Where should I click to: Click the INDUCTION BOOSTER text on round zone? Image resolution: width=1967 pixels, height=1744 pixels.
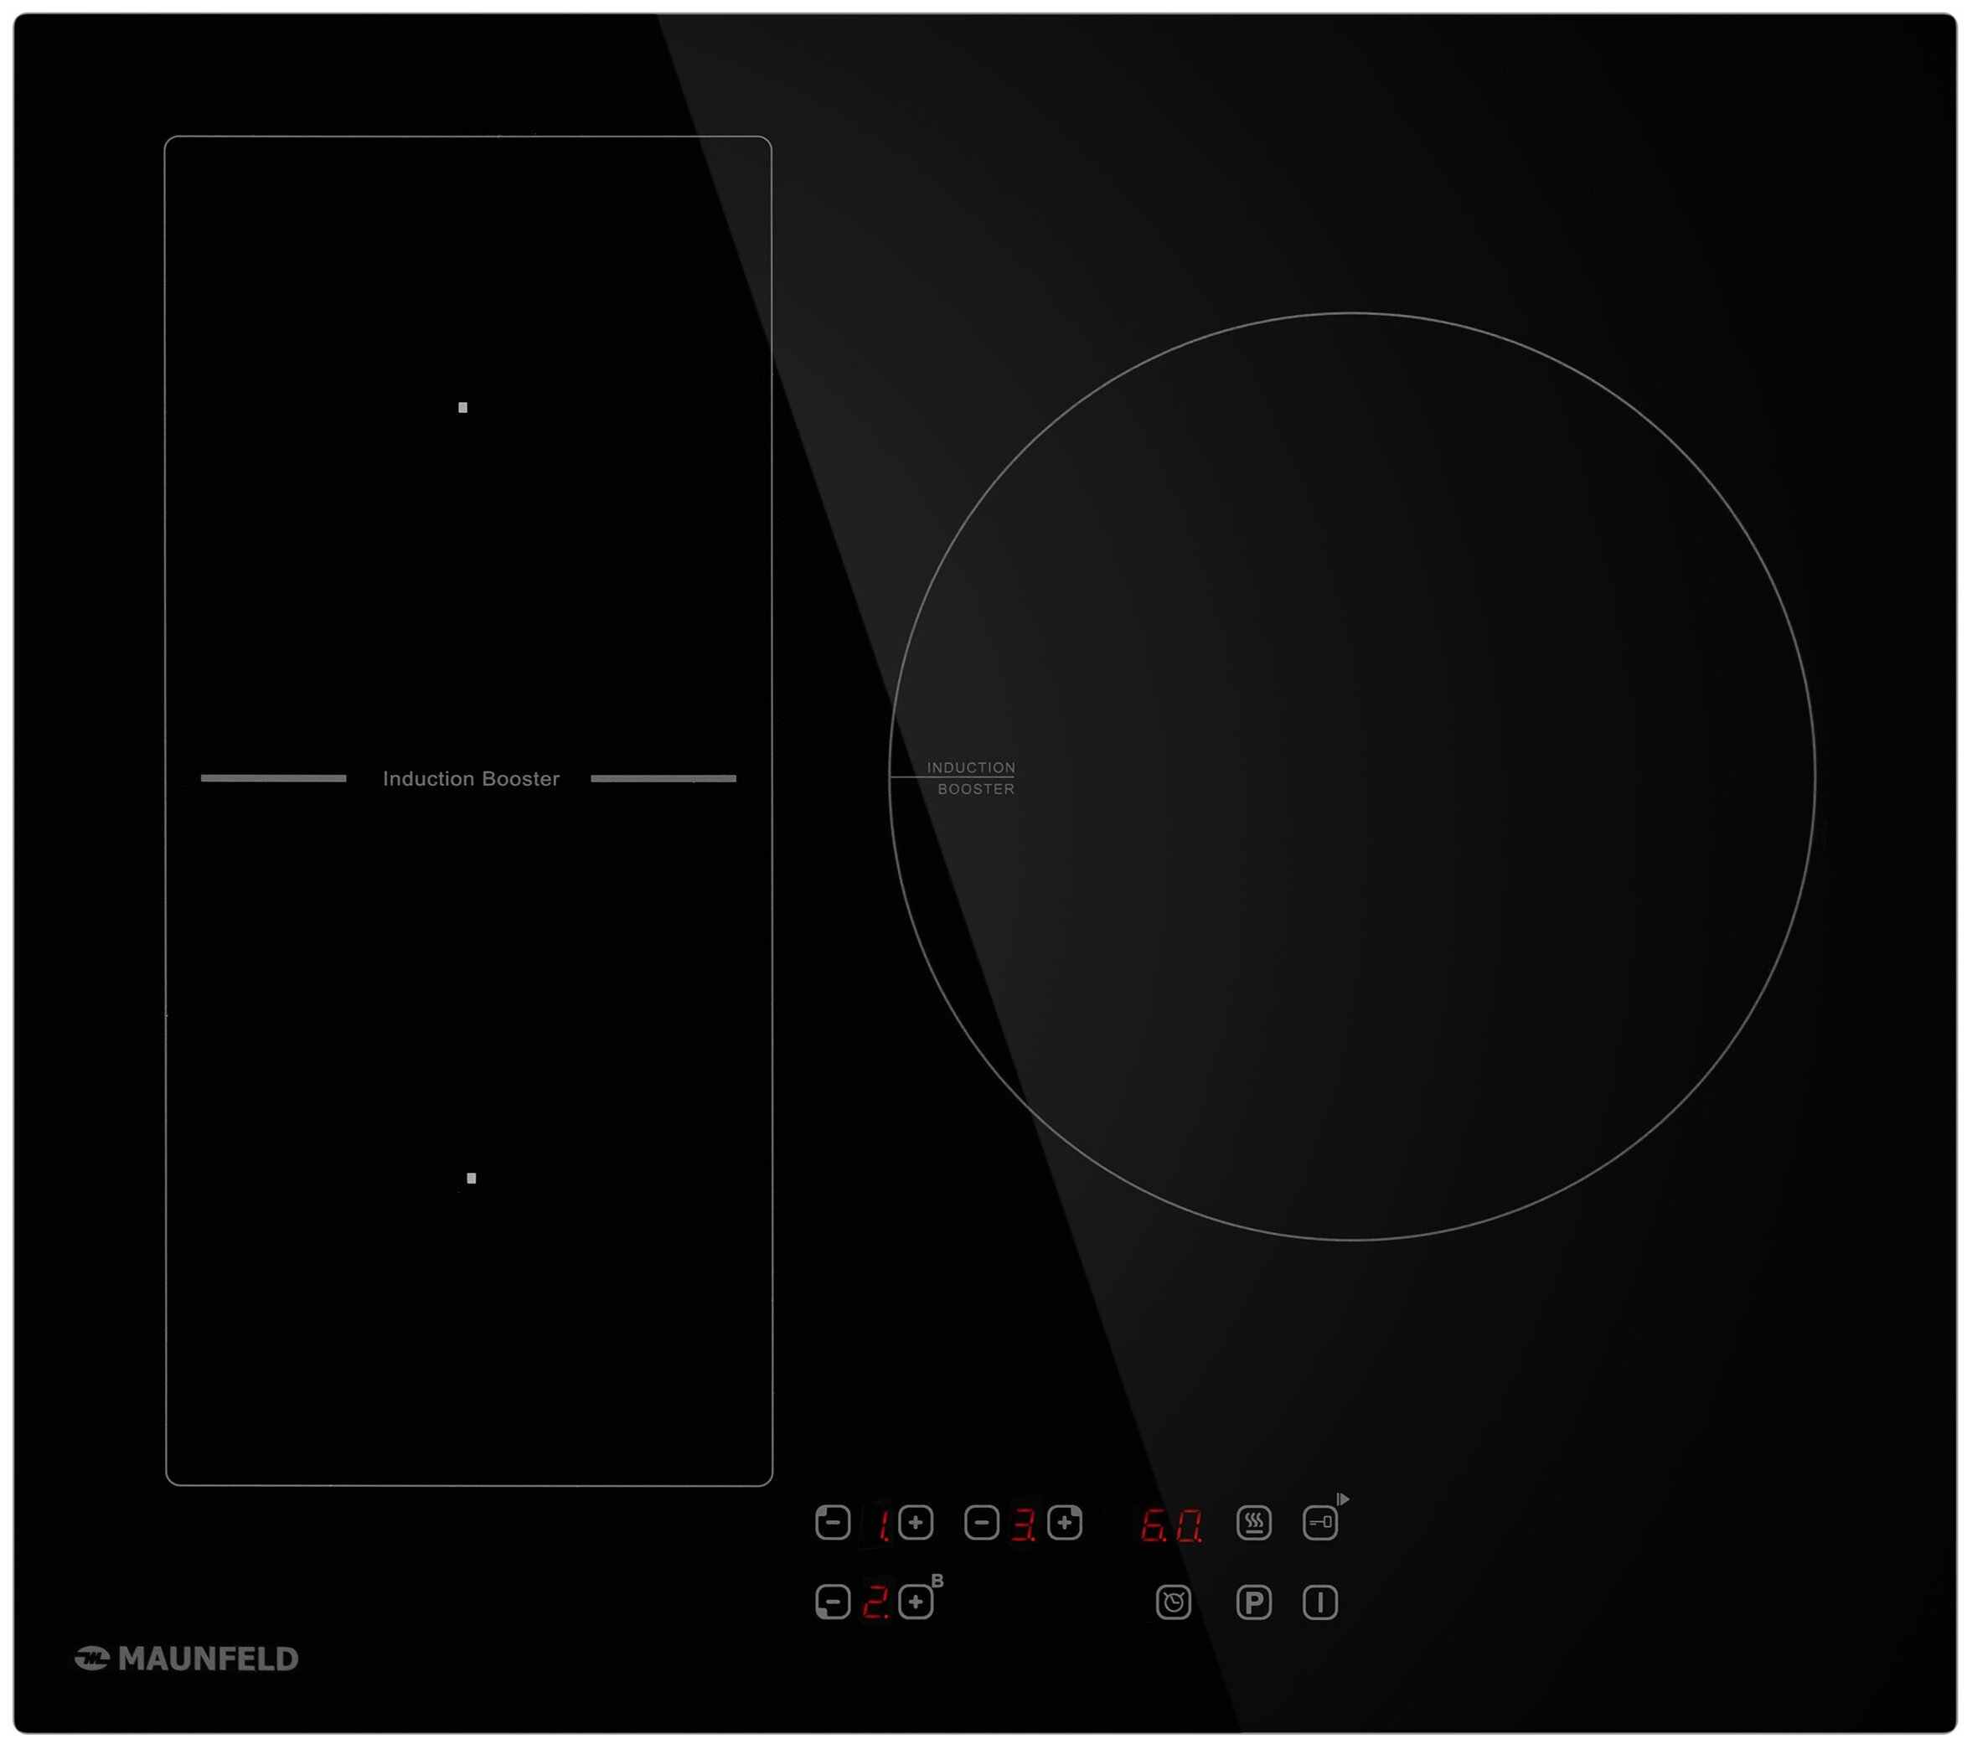pyautogui.click(x=971, y=779)
